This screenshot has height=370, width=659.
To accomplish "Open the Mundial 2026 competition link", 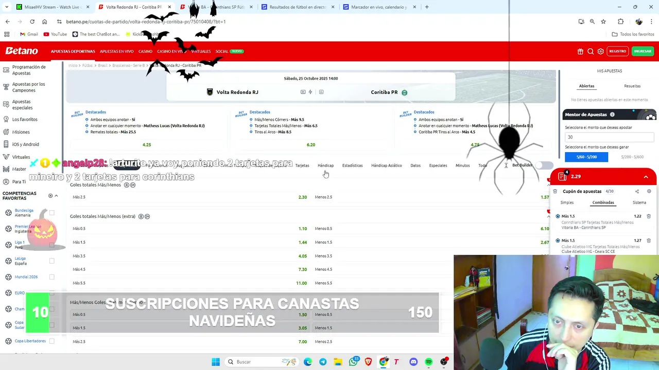I will tap(26, 277).
